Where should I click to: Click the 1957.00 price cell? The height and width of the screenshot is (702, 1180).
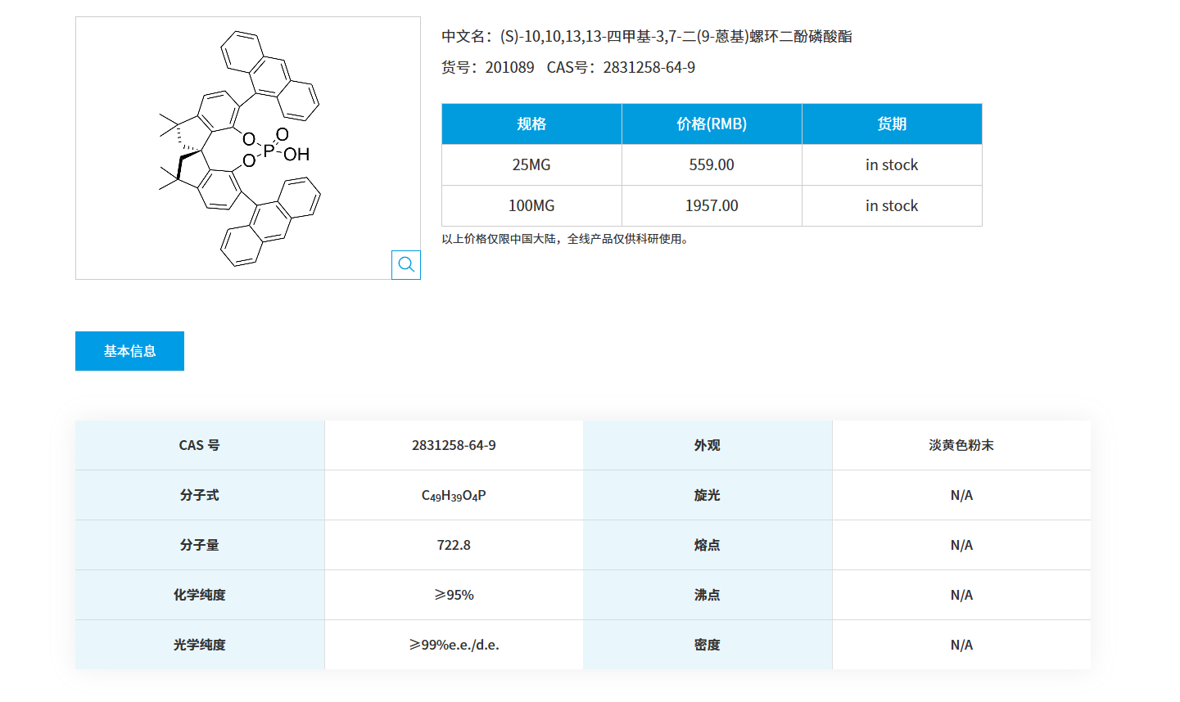[x=711, y=205]
